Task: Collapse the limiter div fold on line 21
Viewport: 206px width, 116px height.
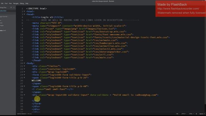Action: coord(24,66)
